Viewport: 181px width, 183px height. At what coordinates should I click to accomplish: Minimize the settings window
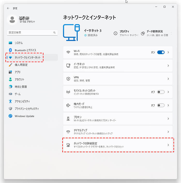pos(156,7)
